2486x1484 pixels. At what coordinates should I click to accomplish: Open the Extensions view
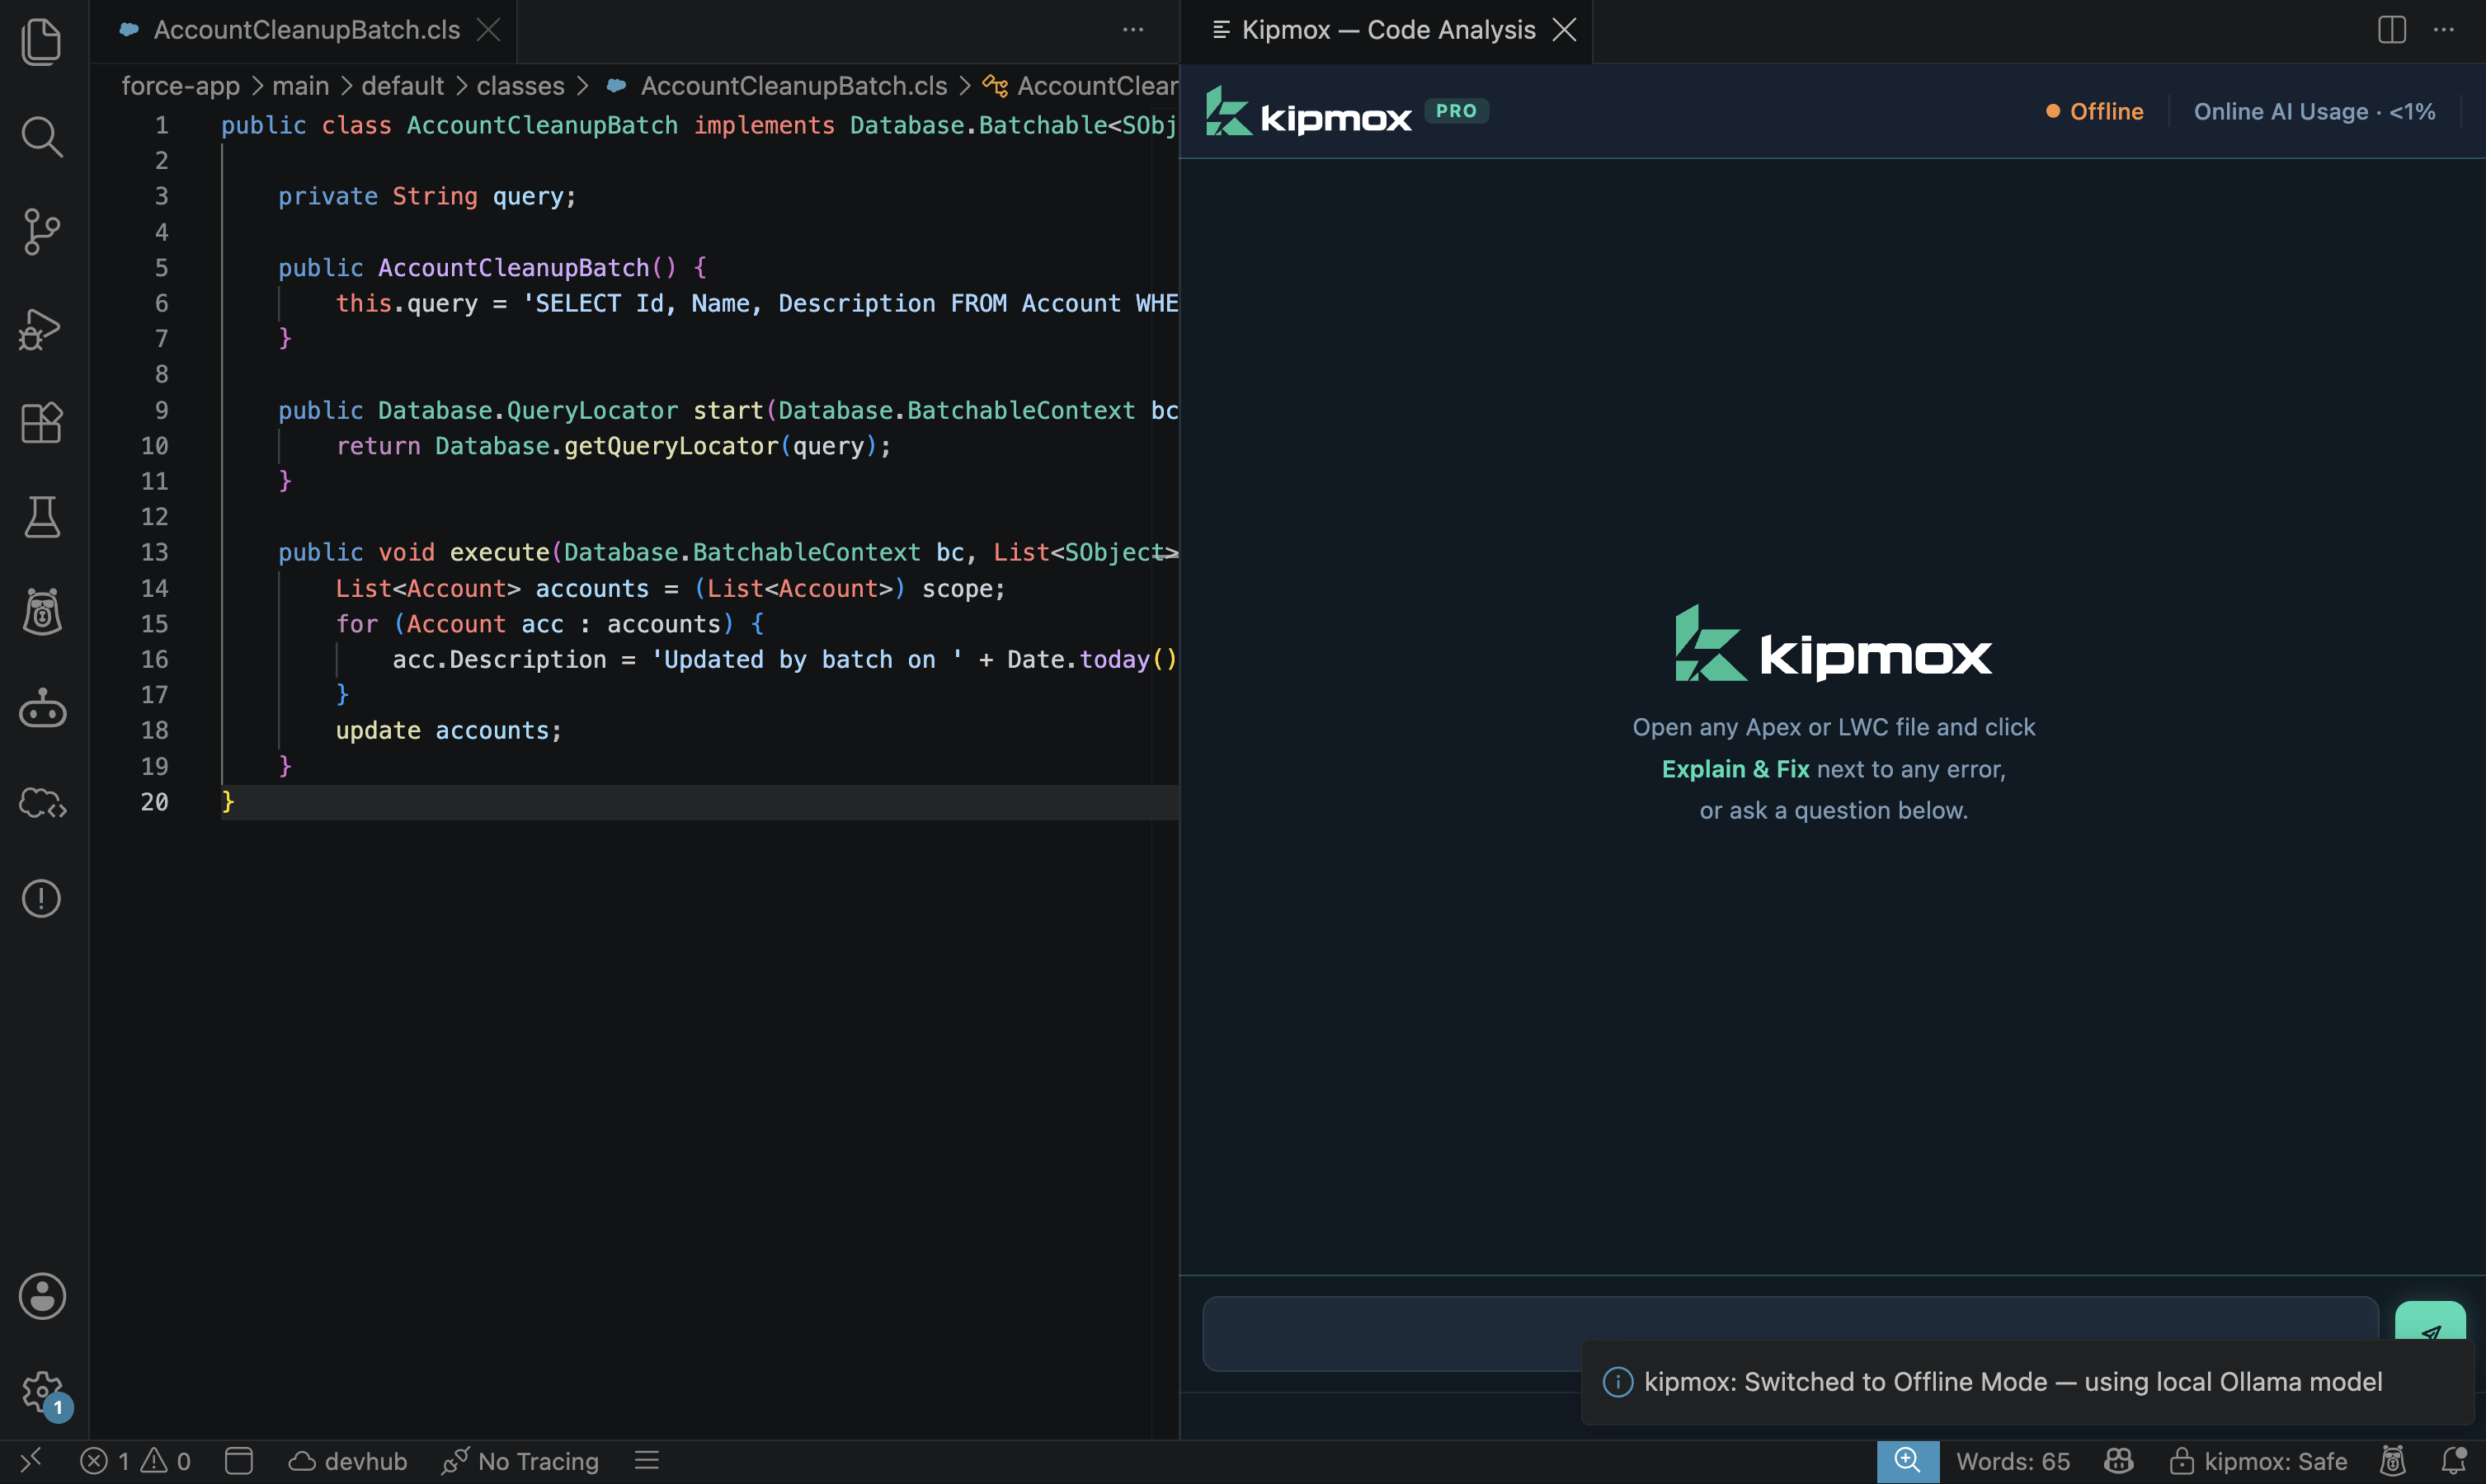coord(41,423)
